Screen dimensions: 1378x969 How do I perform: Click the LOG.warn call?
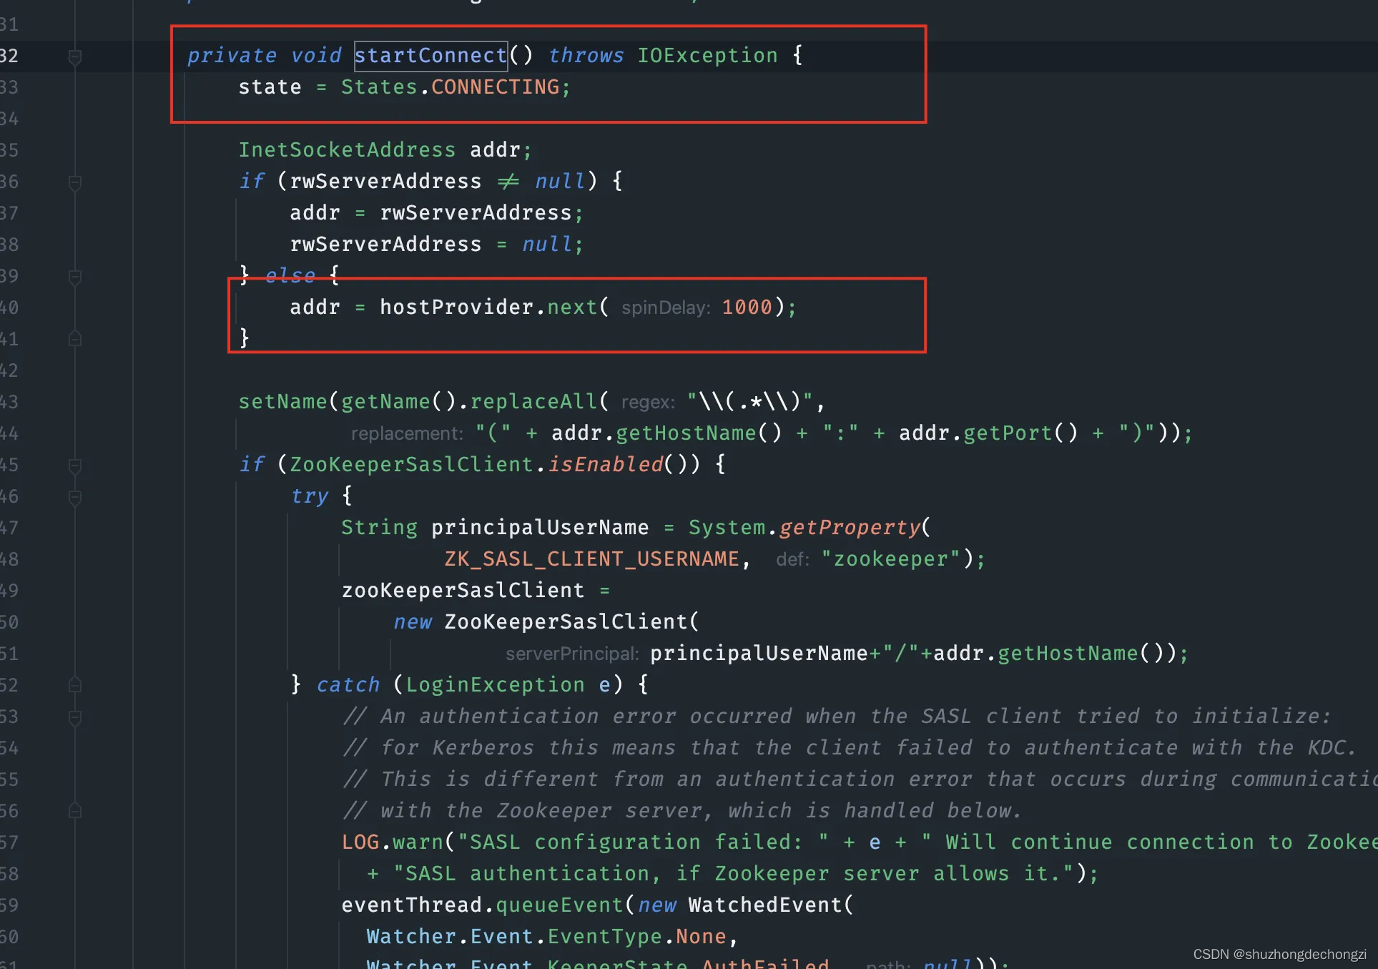coord(392,842)
